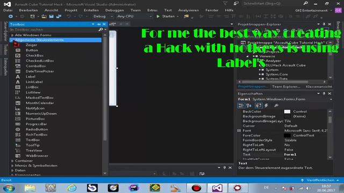Pick the LinkLabel icon in Toolbox
This screenshot has width=344, height=193.
pos(18,82)
